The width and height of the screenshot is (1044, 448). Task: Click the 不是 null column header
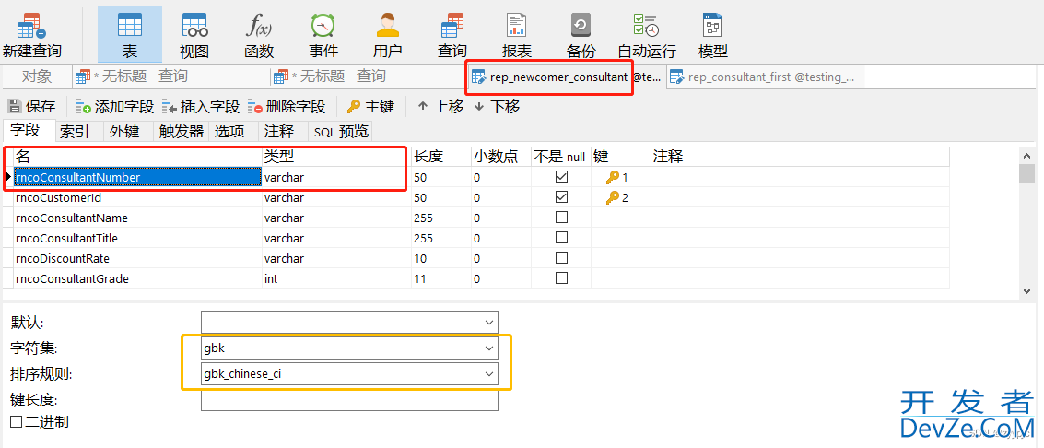(560, 157)
